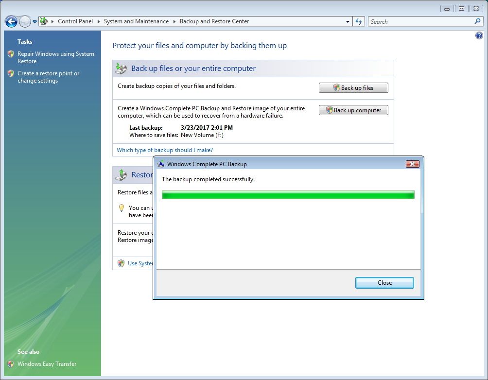Select Control Panel in the breadcrumb
488x380 pixels.
click(75, 21)
